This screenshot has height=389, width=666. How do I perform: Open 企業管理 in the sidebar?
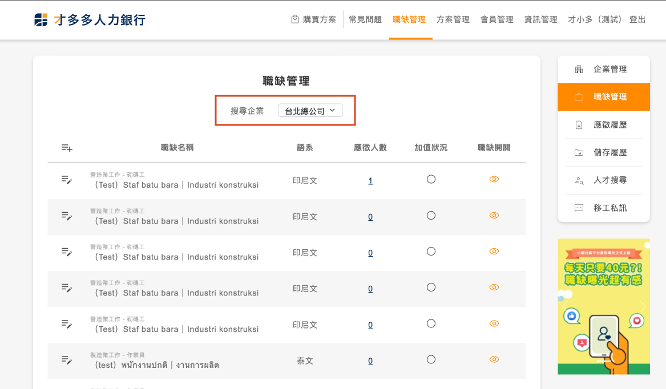coord(604,69)
